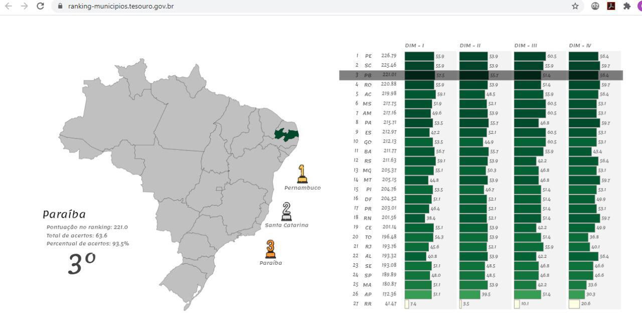Click the DIM - IV column header

[580, 46]
